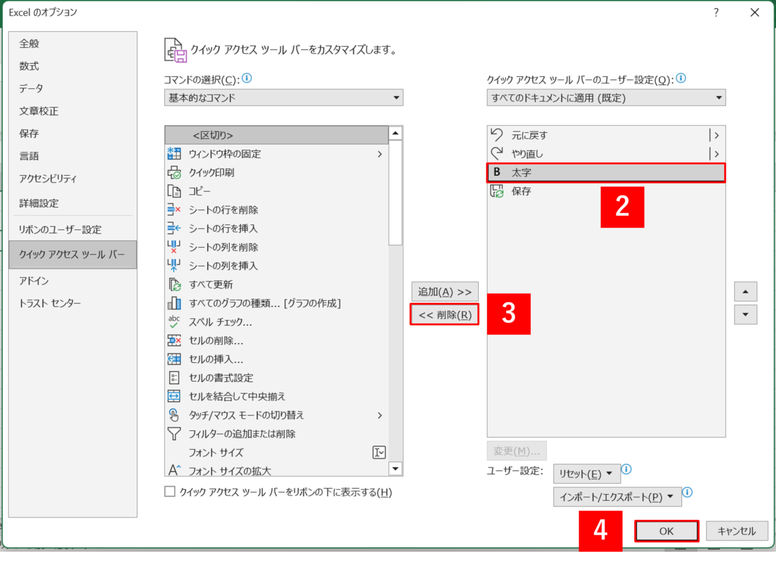Select the Copy (コピー) command icon
The image size is (776, 563).
(x=174, y=191)
